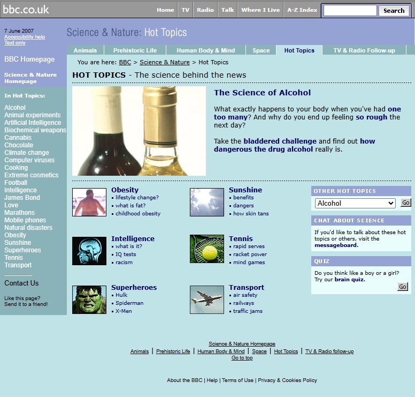Click Go button beside Alcohol dropdown

click(x=406, y=203)
